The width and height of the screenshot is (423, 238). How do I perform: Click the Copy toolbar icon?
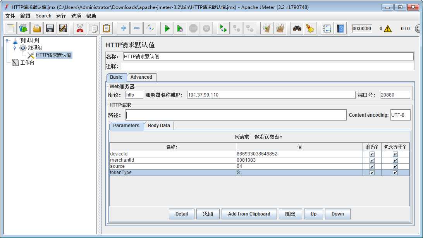click(x=93, y=28)
